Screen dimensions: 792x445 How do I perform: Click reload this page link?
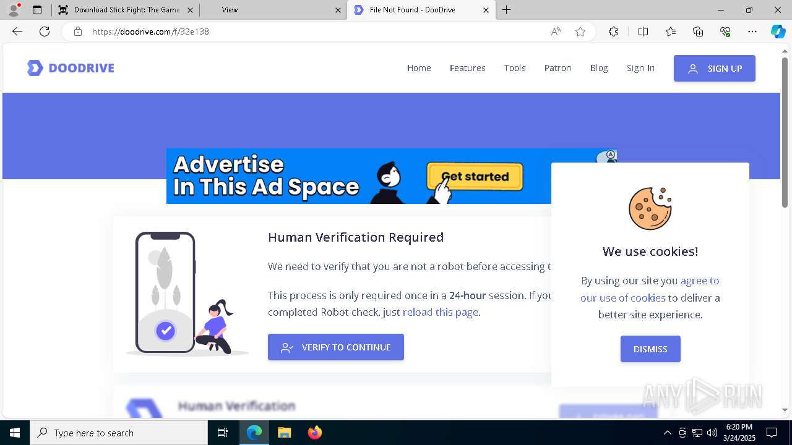[441, 312]
